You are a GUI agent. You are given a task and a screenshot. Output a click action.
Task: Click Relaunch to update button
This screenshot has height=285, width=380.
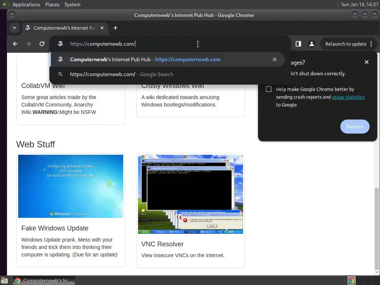click(x=346, y=44)
